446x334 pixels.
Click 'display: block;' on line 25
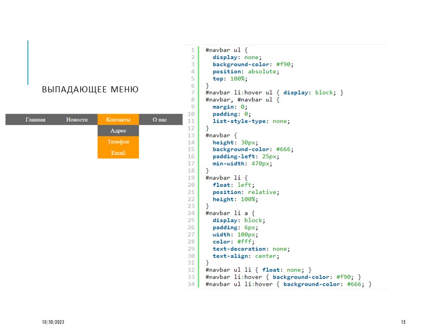[239, 220]
